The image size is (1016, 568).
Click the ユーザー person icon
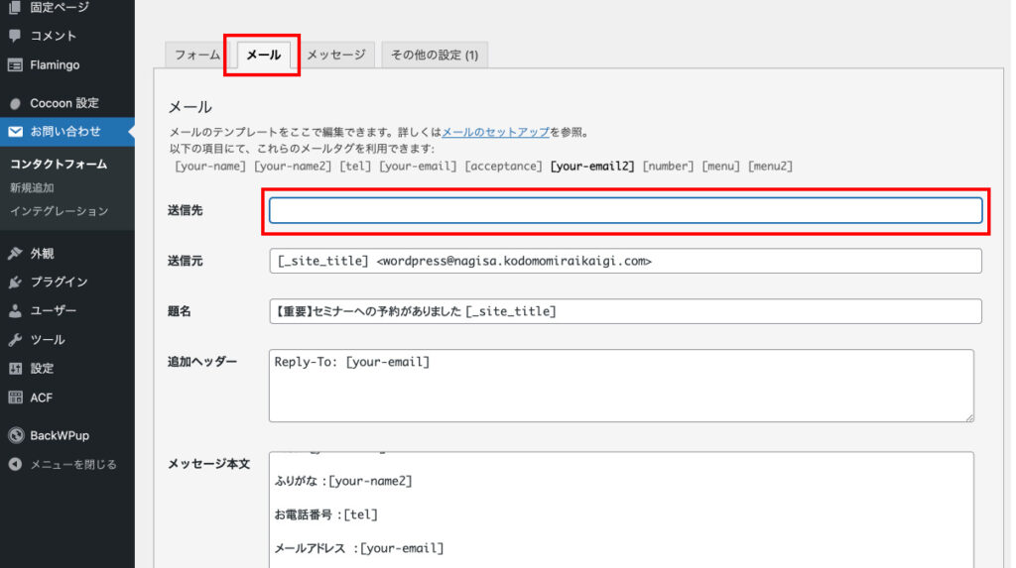click(x=15, y=310)
